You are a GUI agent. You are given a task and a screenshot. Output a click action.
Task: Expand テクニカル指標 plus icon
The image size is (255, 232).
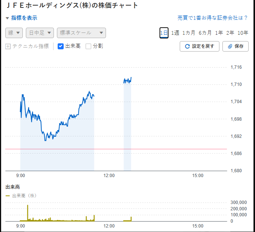pos(8,46)
